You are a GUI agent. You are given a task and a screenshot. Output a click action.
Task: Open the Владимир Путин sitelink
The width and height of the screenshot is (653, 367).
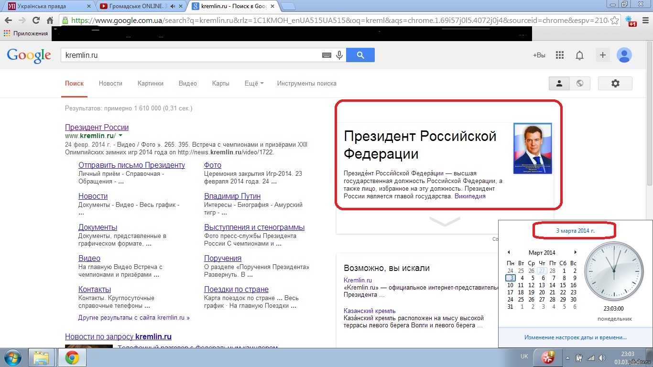click(232, 196)
